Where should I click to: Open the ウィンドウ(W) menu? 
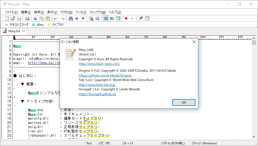point(98,12)
